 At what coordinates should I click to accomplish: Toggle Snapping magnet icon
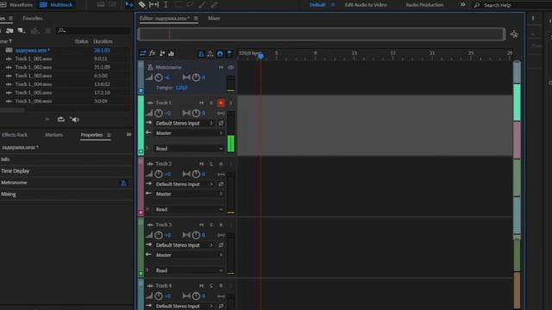220,53
